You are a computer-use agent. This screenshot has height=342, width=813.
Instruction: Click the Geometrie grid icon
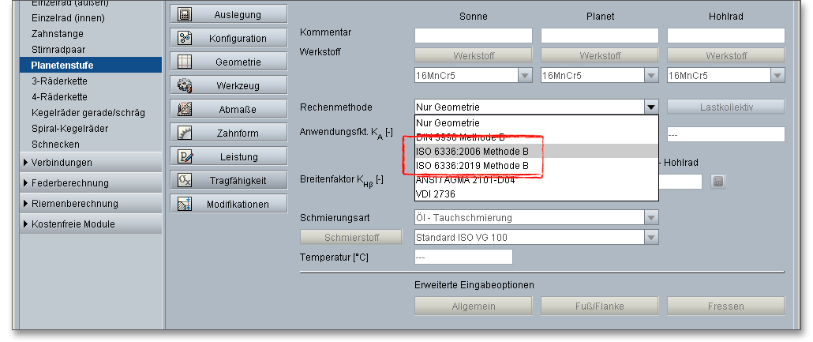[185, 62]
